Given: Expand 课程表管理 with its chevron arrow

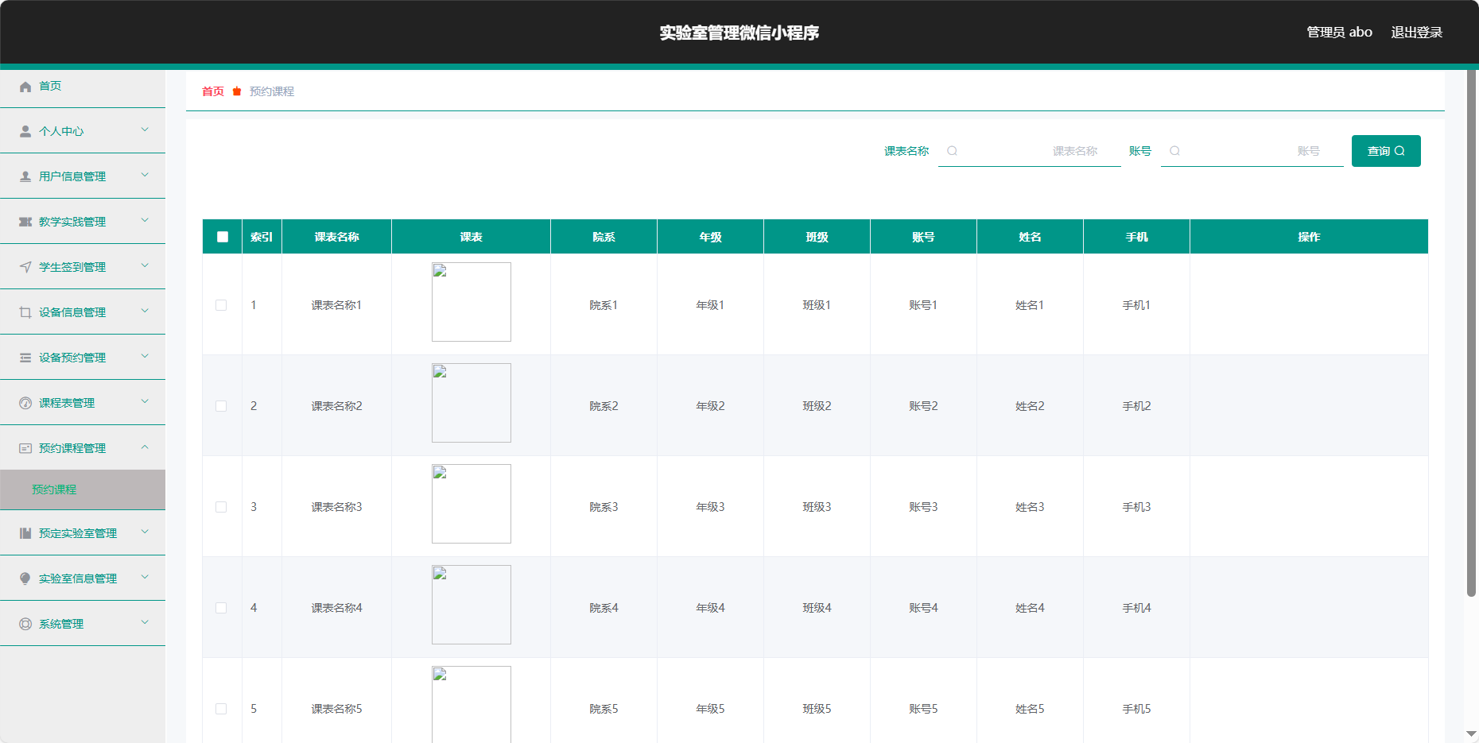Looking at the screenshot, I should click(145, 401).
